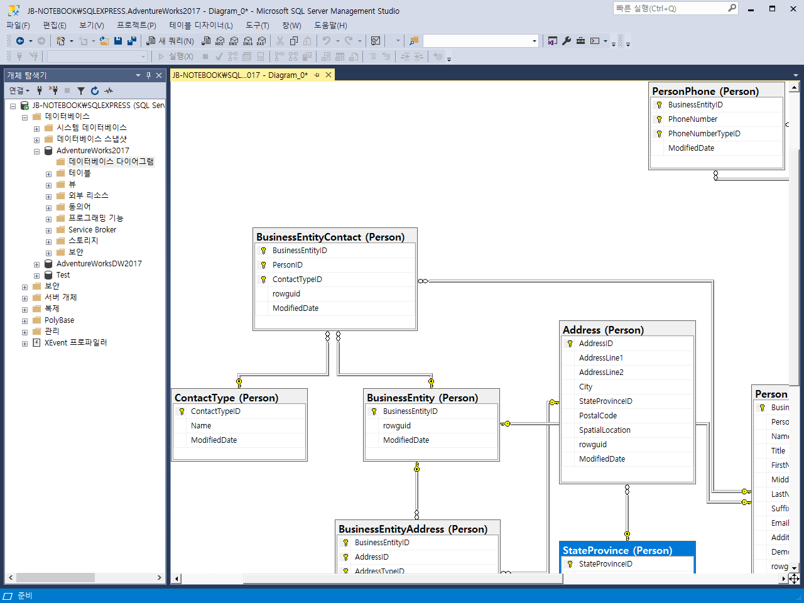Open the 도움말(H) menu
This screenshot has width=804, height=603.
click(330, 25)
